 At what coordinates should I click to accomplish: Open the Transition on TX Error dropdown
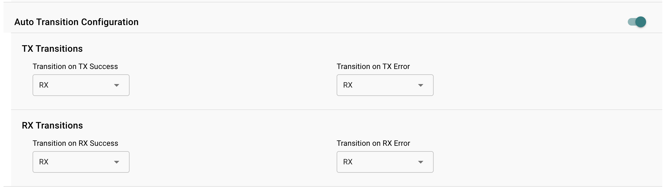point(385,85)
